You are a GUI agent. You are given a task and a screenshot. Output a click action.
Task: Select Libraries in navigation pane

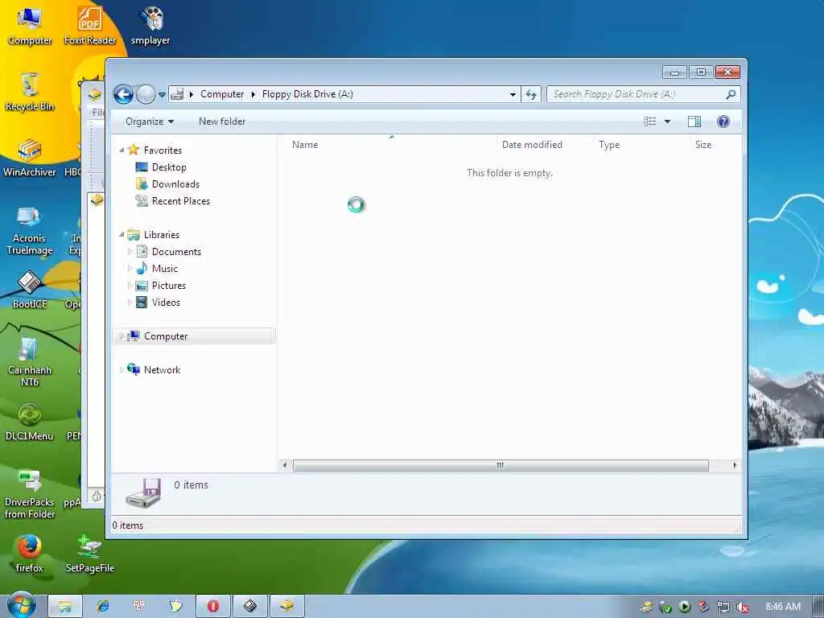point(161,235)
